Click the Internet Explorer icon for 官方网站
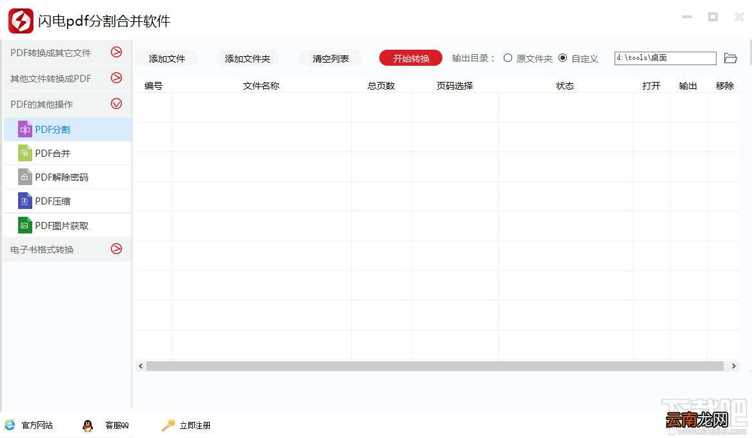752x438 pixels. [10, 425]
